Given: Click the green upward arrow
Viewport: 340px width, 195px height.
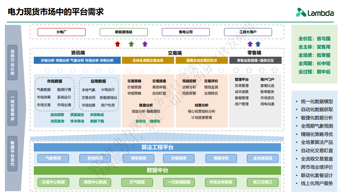Looking at the screenshot, I should [131, 44].
